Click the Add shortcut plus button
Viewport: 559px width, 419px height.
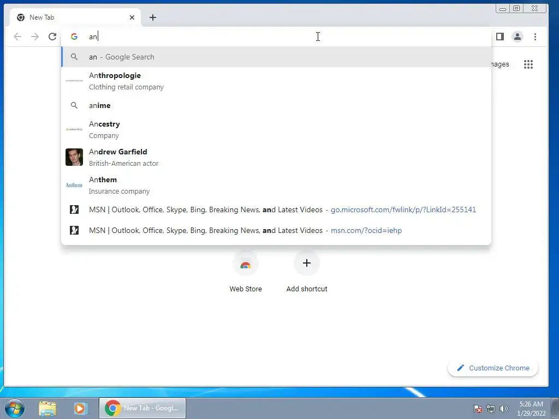point(307,264)
